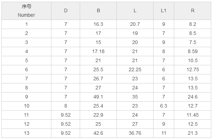Select the L1 column header

163,10
